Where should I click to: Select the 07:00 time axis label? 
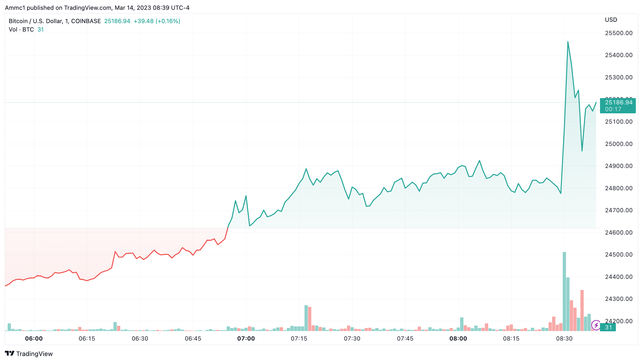pyautogui.click(x=246, y=339)
